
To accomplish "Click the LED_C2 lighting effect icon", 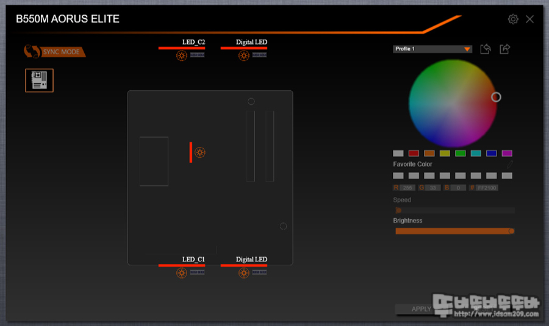I will [x=181, y=55].
